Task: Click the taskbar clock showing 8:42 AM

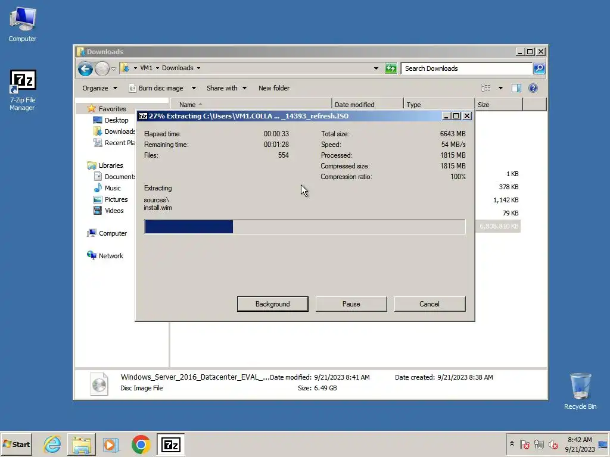Action: coord(580,445)
